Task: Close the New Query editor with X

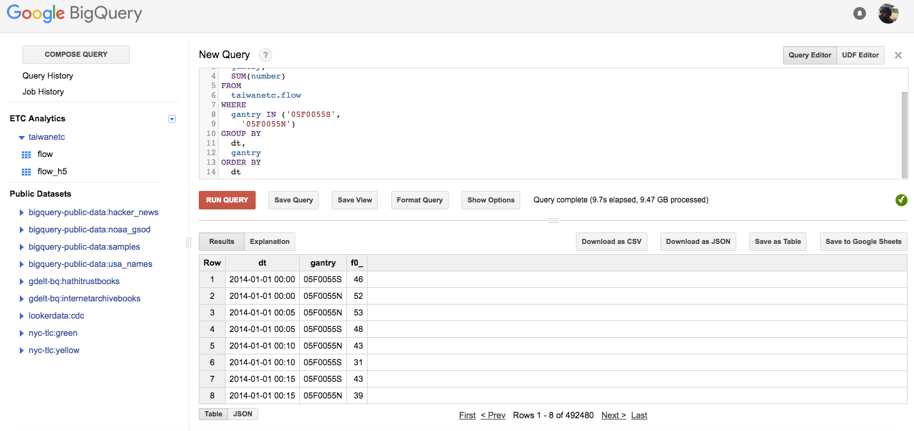Action: click(x=898, y=55)
